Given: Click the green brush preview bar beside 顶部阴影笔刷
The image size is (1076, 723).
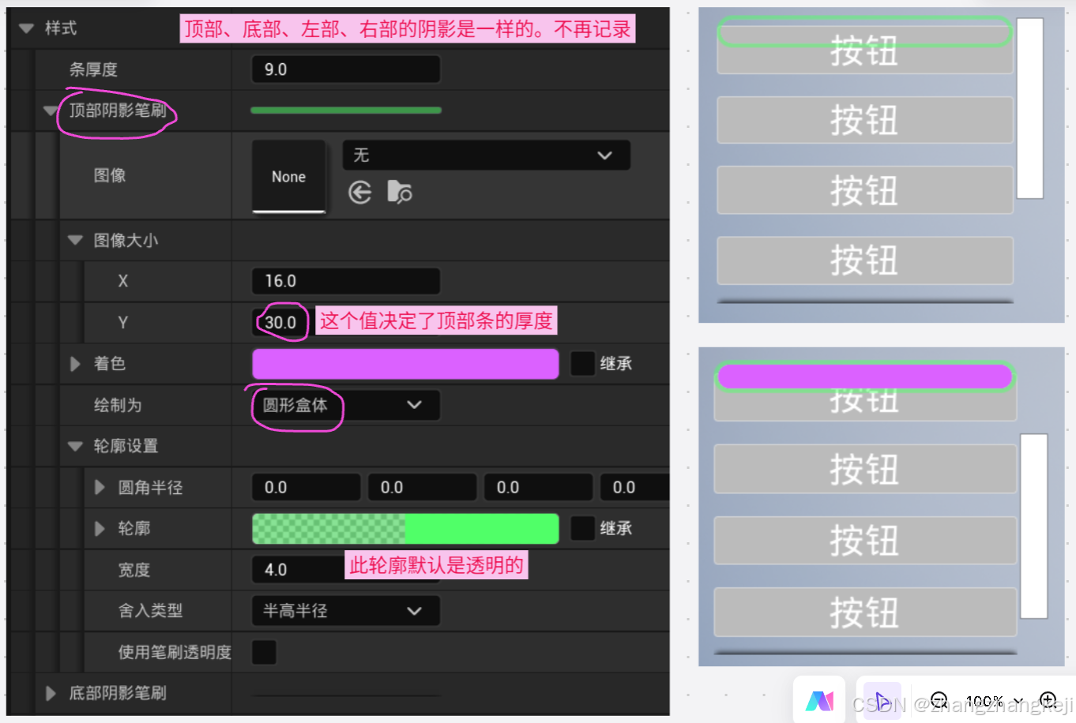Looking at the screenshot, I should pos(345,111).
